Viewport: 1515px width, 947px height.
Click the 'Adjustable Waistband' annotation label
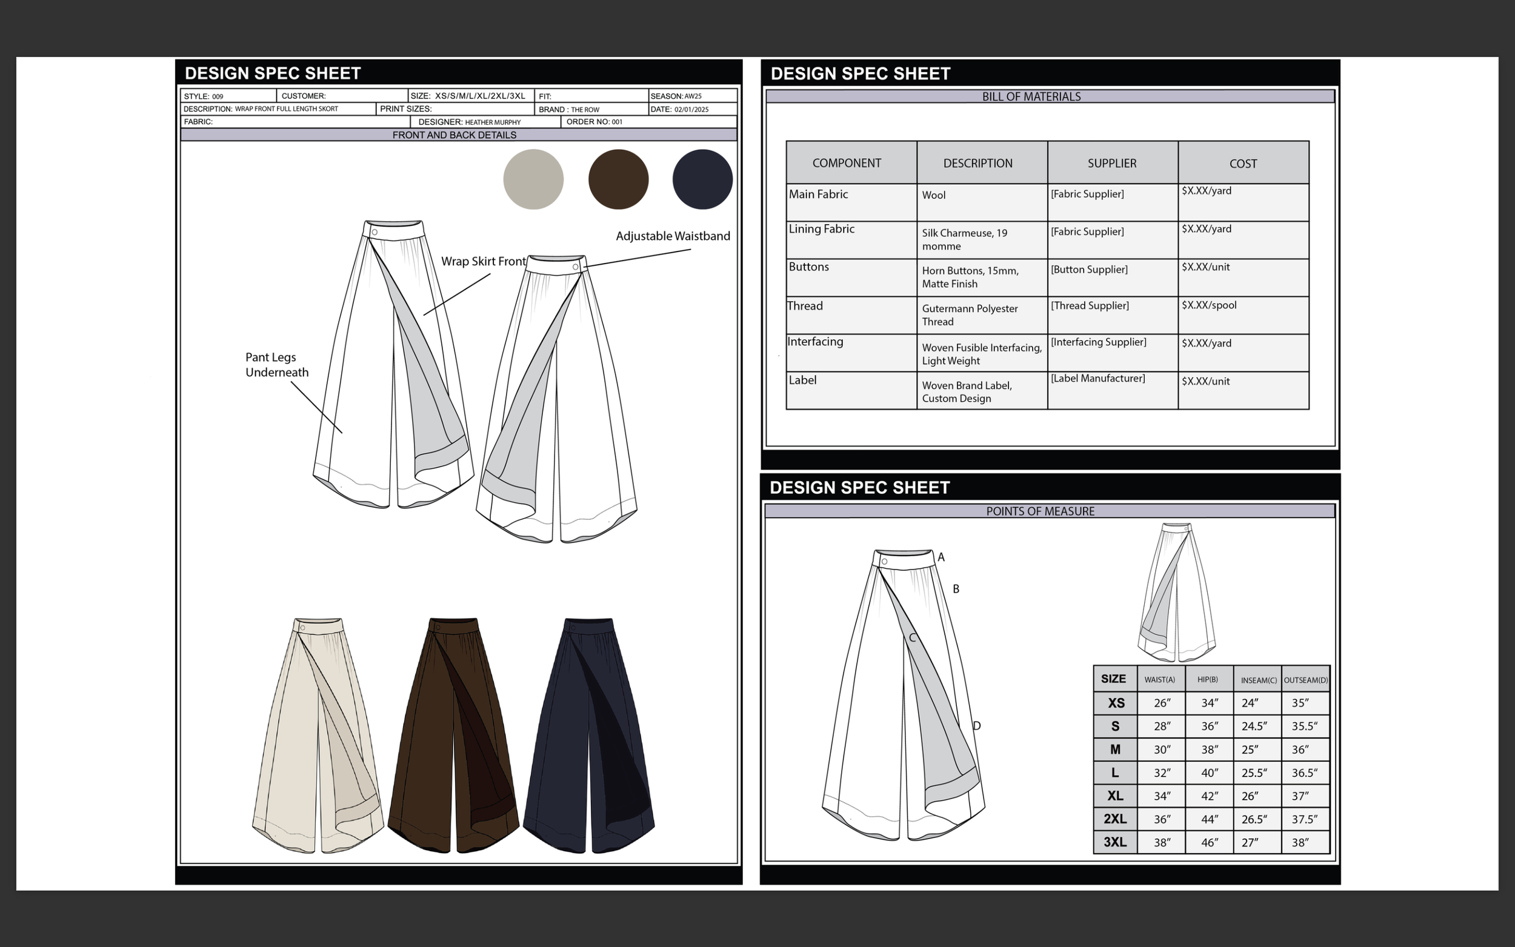tap(673, 236)
